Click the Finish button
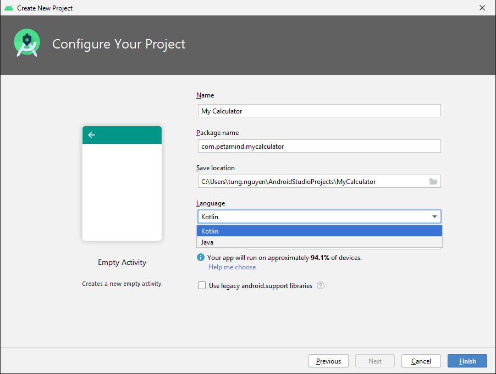This screenshot has width=496, height=374. pyautogui.click(x=467, y=361)
